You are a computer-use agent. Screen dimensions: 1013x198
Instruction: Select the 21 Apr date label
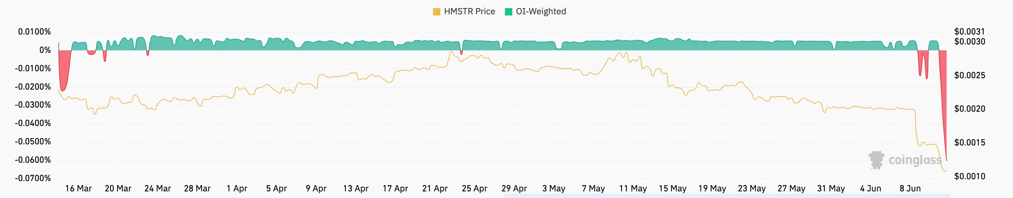click(435, 188)
